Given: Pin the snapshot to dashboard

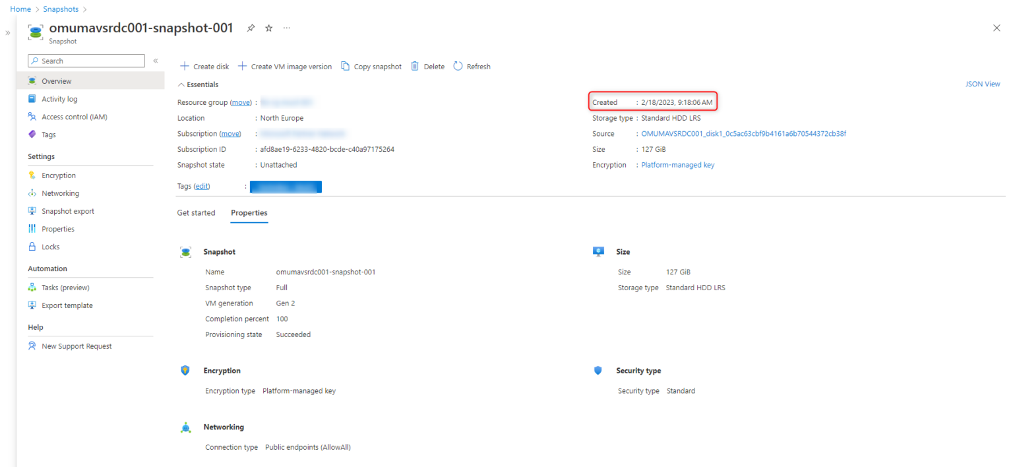Looking at the screenshot, I should [251, 28].
